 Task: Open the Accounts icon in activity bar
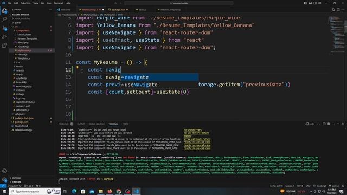click(4, 171)
